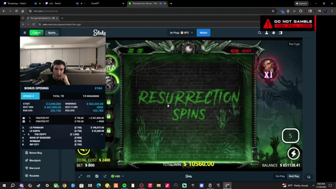Viewport: 336px width, 189px height.
Task: Open the Windows notification center
Action: (330, 186)
